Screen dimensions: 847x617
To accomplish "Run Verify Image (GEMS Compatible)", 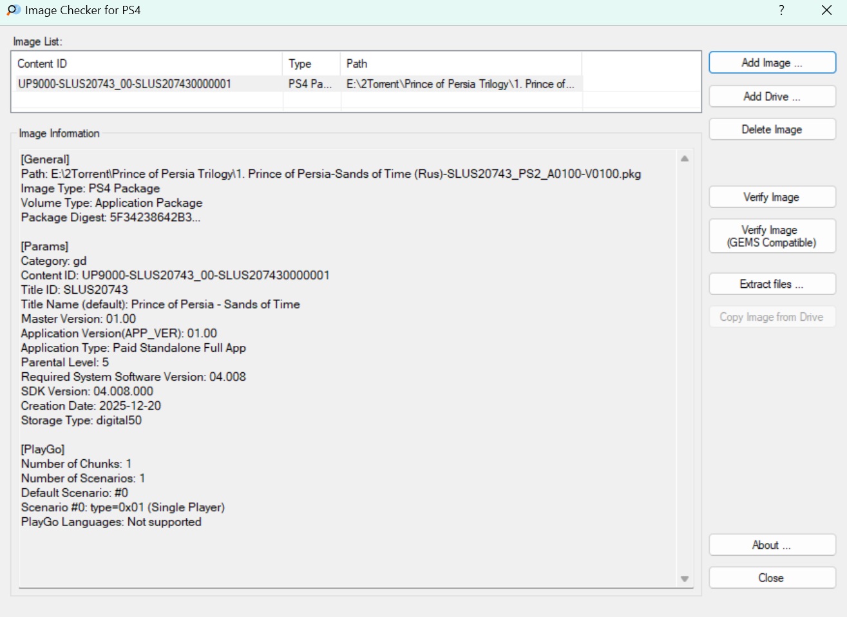I will [772, 236].
